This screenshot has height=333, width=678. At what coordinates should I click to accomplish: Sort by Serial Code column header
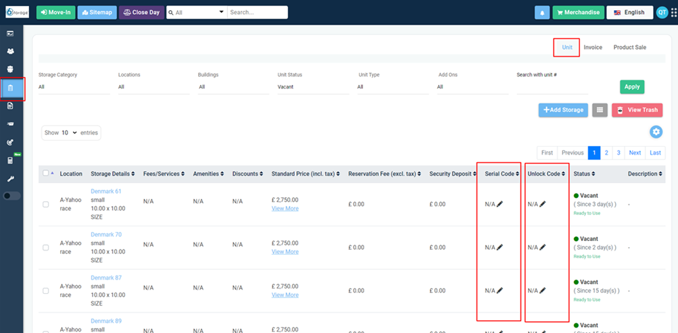502,174
